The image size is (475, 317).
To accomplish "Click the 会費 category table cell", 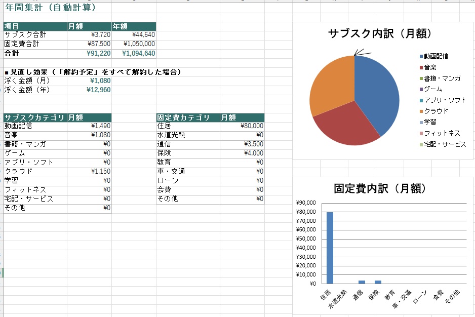I will point(188,190).
